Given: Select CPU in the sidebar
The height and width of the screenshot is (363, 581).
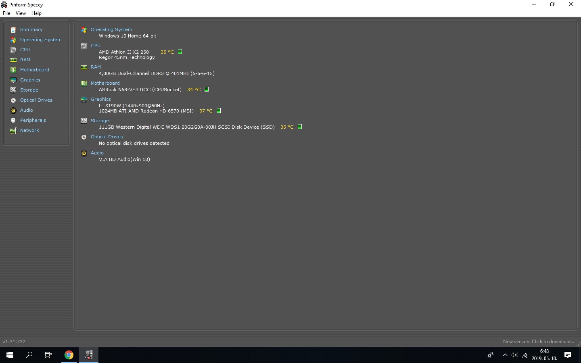Looking at the screenshot, I should [x=25, y=50].
